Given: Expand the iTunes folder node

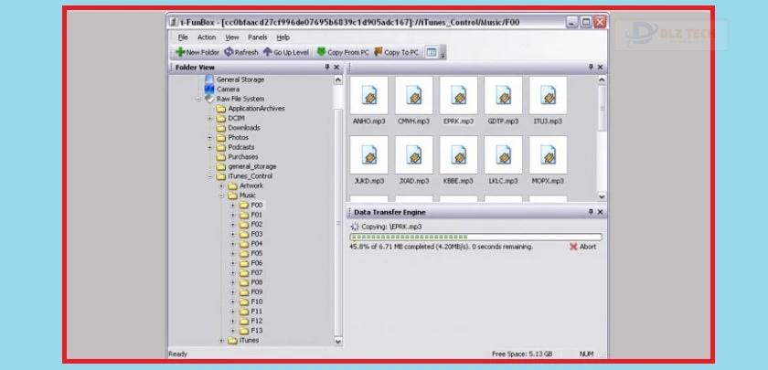Looking at the screenshot, I should [x=221, y=341].
